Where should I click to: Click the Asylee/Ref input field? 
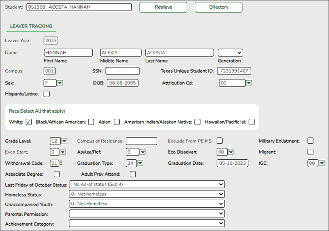[133, 152]
